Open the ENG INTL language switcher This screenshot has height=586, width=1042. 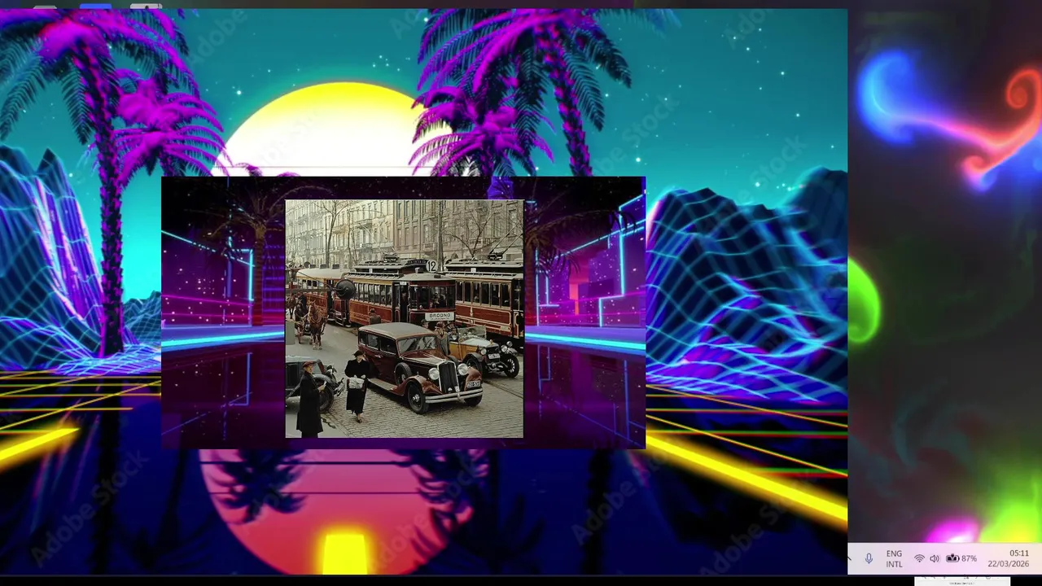894,559
